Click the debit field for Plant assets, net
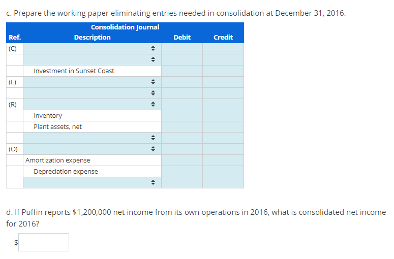 (x=182, y=127)
